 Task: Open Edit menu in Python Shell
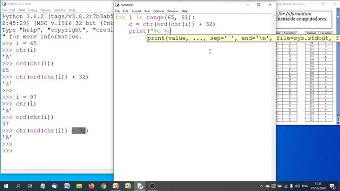click(13, 10)
